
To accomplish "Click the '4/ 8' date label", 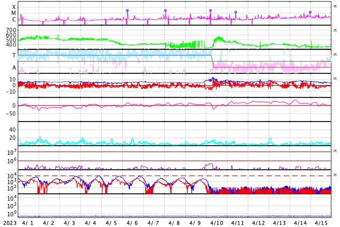I will [174, 223].
